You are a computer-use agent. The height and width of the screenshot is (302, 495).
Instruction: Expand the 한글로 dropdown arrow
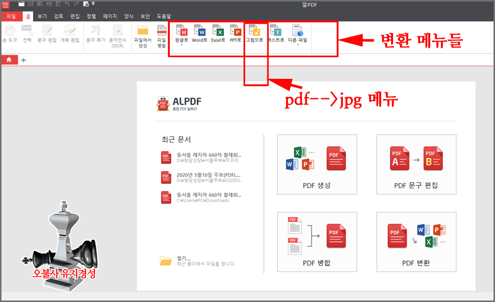[182, 45]
